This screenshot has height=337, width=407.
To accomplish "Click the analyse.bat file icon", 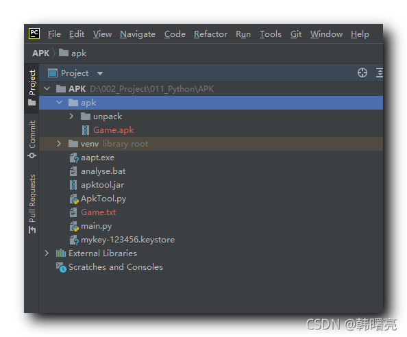I will [x=73, y=171].
